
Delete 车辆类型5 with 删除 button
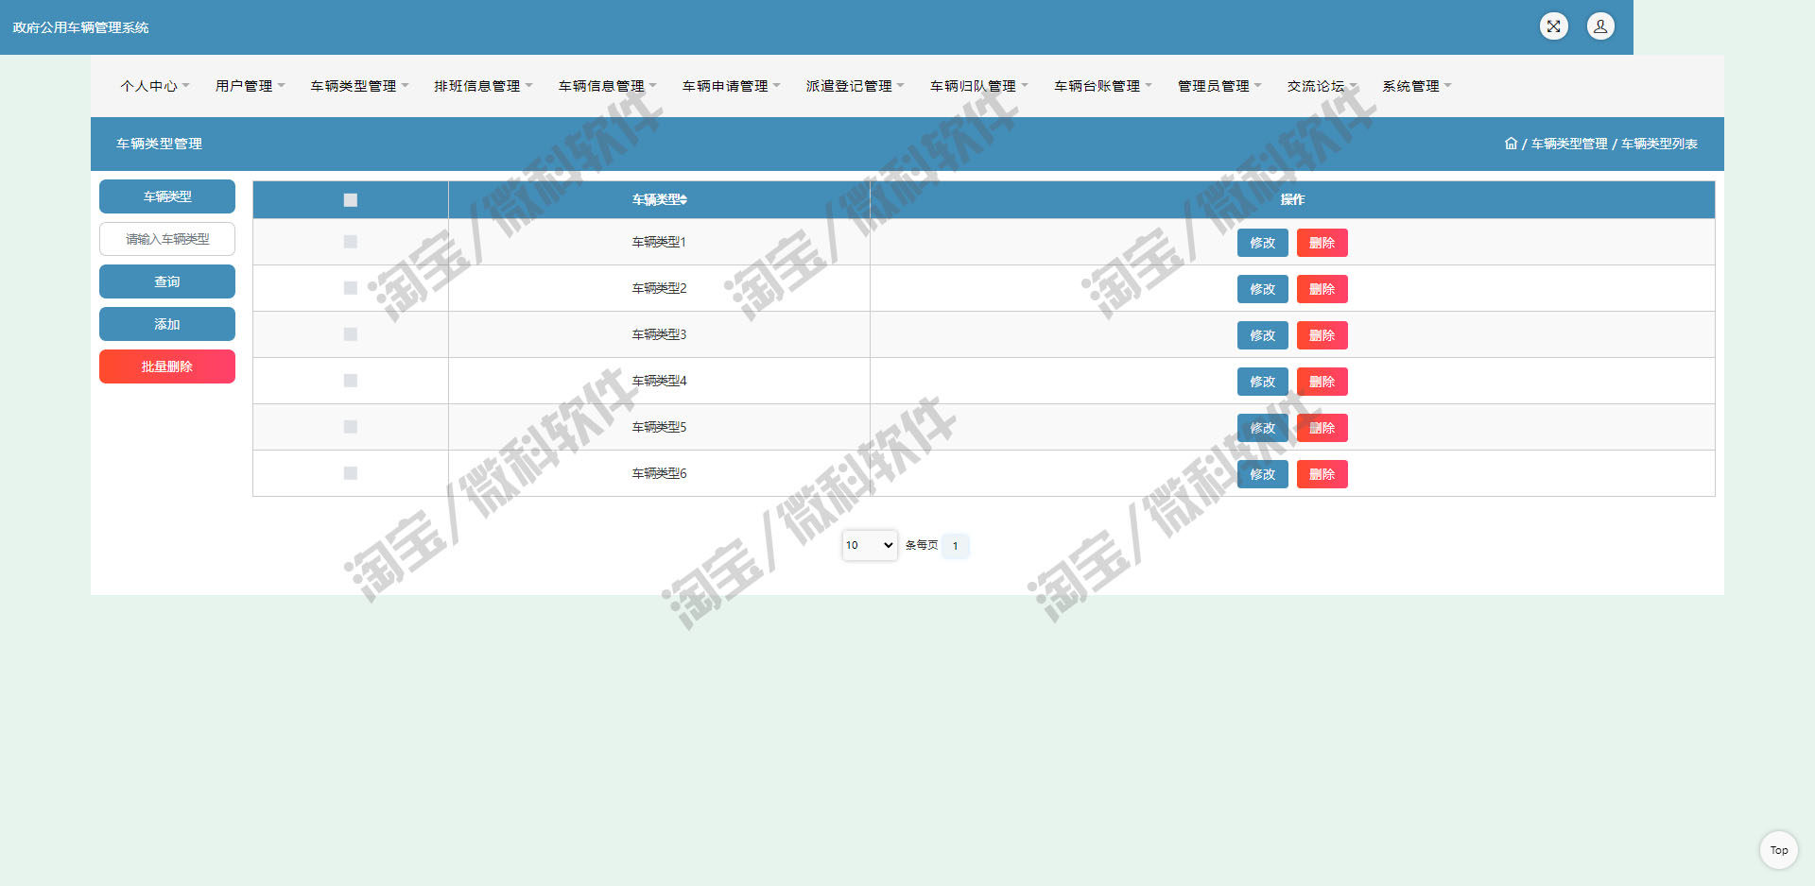coord(1322,428)
